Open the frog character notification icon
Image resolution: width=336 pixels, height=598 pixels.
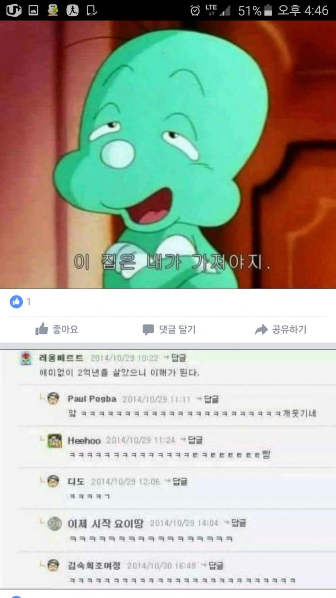tap(53, 10)
